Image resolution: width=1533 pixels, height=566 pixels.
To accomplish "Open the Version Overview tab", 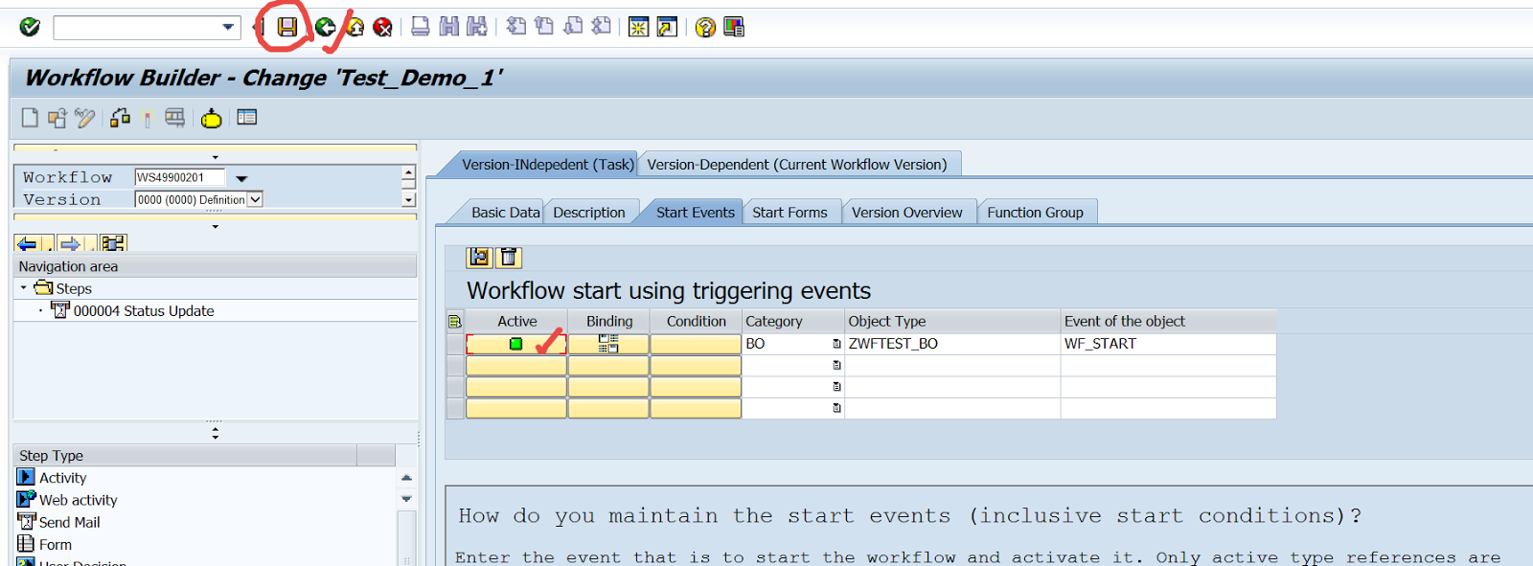I will pos(907,213).
